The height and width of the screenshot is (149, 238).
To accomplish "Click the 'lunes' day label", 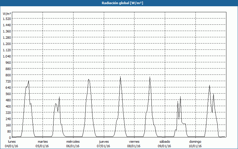I will tap(12, 142).
